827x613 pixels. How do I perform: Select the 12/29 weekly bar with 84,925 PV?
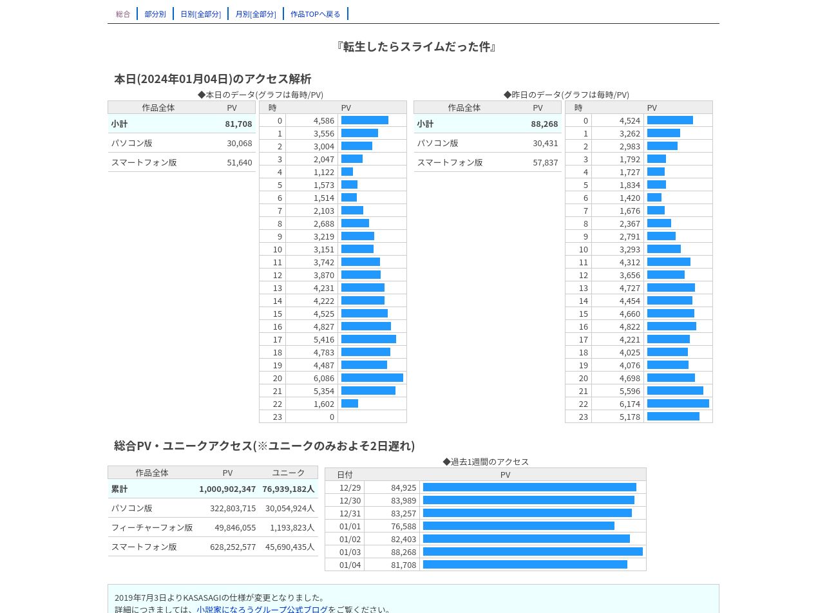(x=529, y=487)
